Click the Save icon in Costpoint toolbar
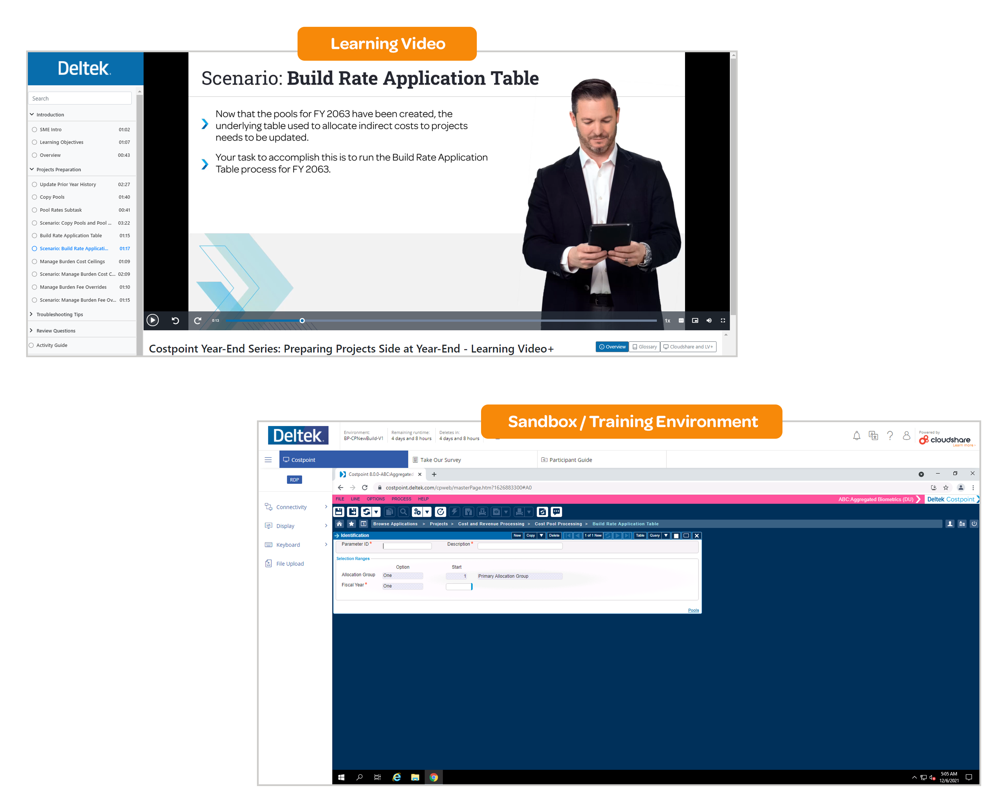 [339, 512]
